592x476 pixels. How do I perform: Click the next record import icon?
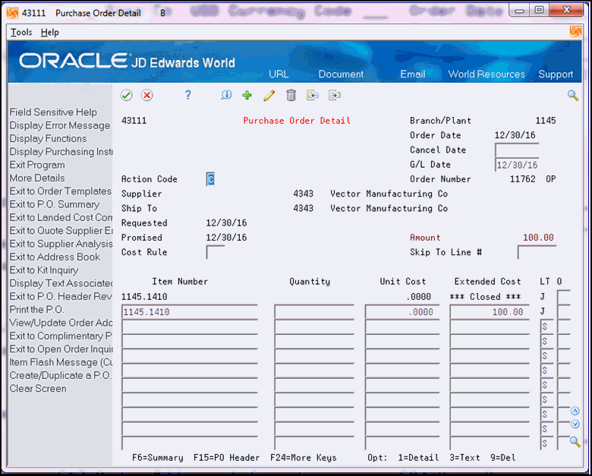335,95
